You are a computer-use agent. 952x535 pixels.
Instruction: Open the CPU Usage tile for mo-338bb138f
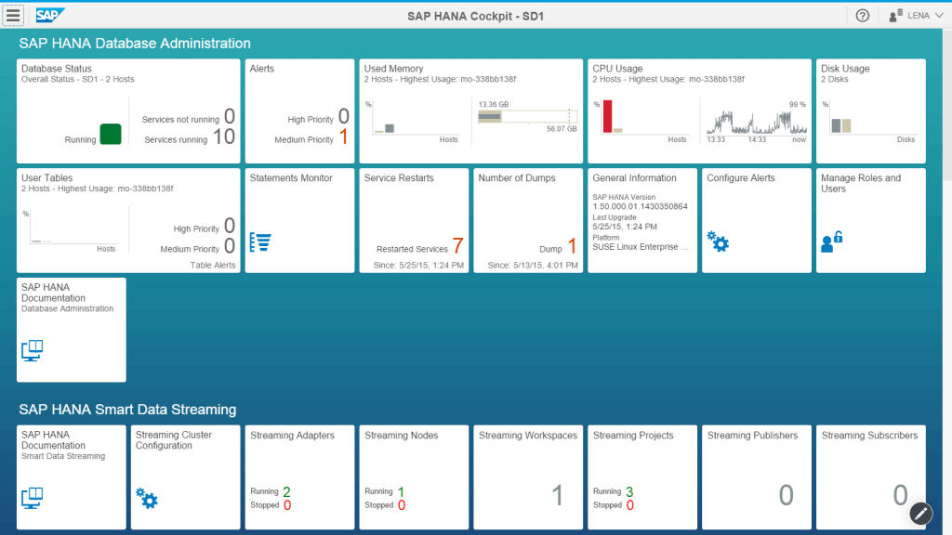[698, 111]
